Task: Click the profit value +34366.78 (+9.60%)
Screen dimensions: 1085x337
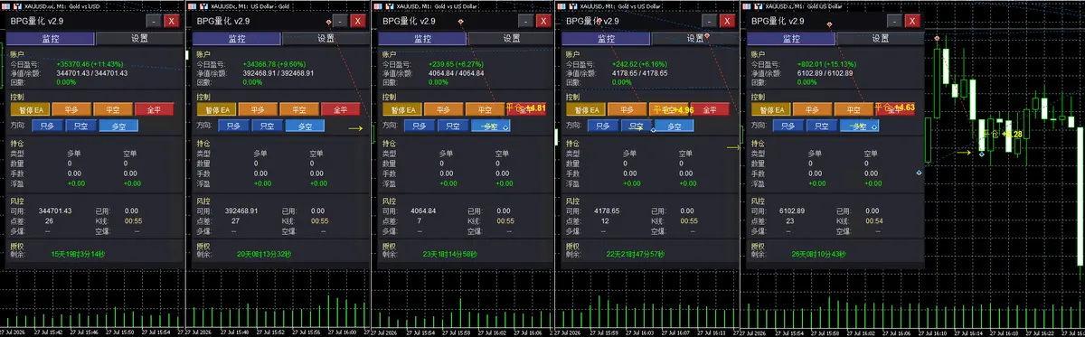Action: 274,65
